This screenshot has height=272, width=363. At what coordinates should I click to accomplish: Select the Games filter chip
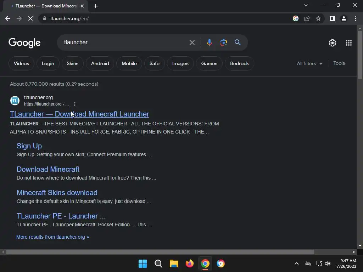pos(209,63)
